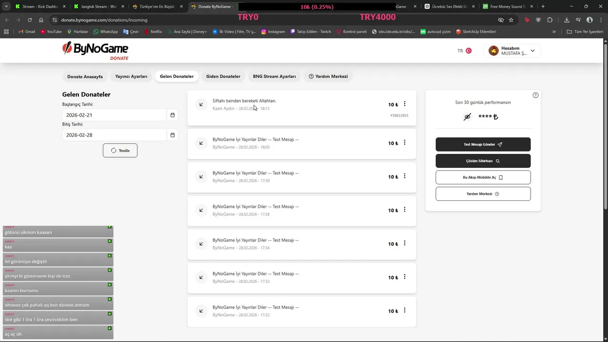Click the Yenile refresh button
Screen dimensions: 608x342
[x=120, y=151]
